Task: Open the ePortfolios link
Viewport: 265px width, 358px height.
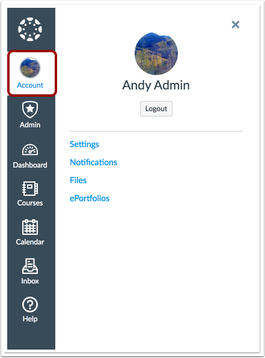Action: [90, 198]
